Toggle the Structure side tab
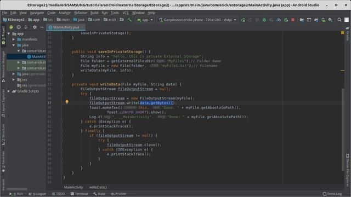 [x=3, y=135]
